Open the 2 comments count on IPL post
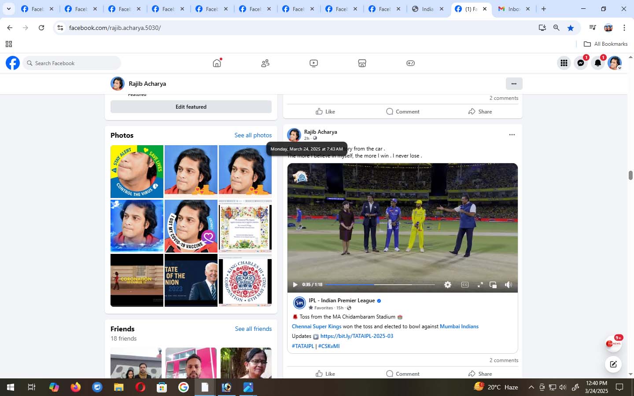The width and height of the screenshot is (634, 396). pyautogui.click(x=504, y=360)
